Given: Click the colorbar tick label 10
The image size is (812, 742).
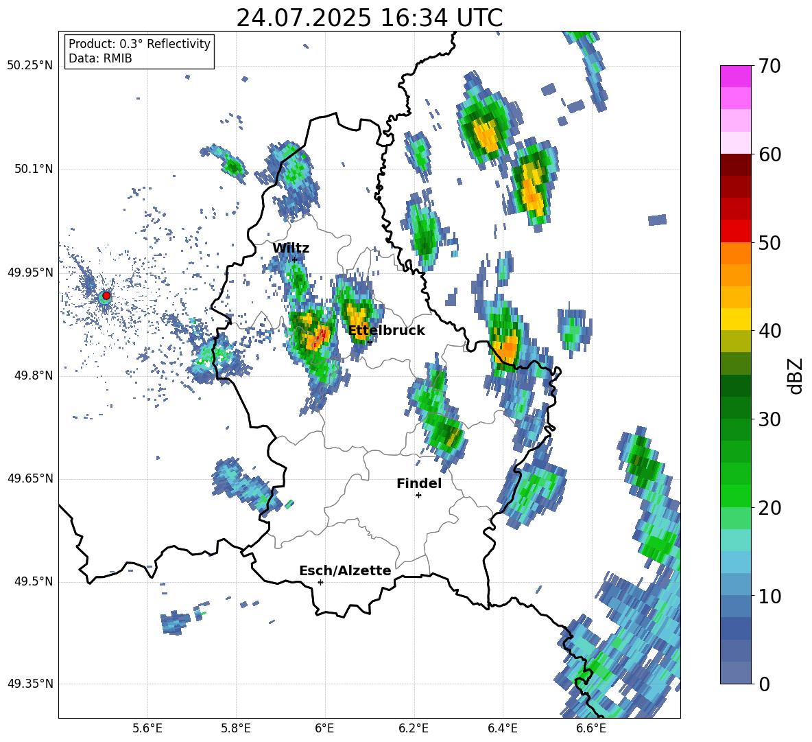Looking at the screenshot, I should [x=769, y=596].
